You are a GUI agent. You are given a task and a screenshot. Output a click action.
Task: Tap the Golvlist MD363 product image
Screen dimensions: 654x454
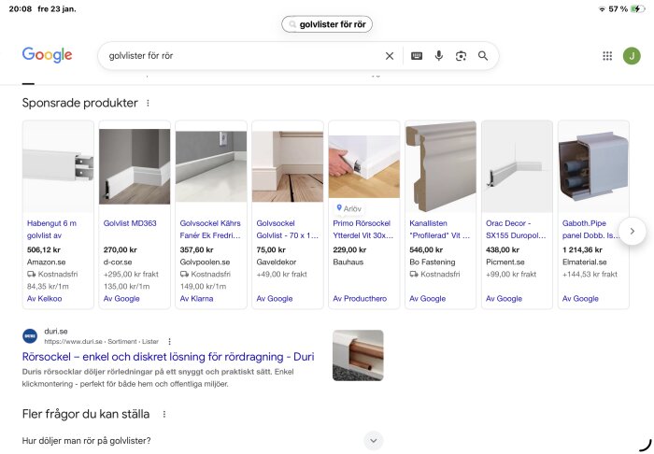click(x=135, y=167)
